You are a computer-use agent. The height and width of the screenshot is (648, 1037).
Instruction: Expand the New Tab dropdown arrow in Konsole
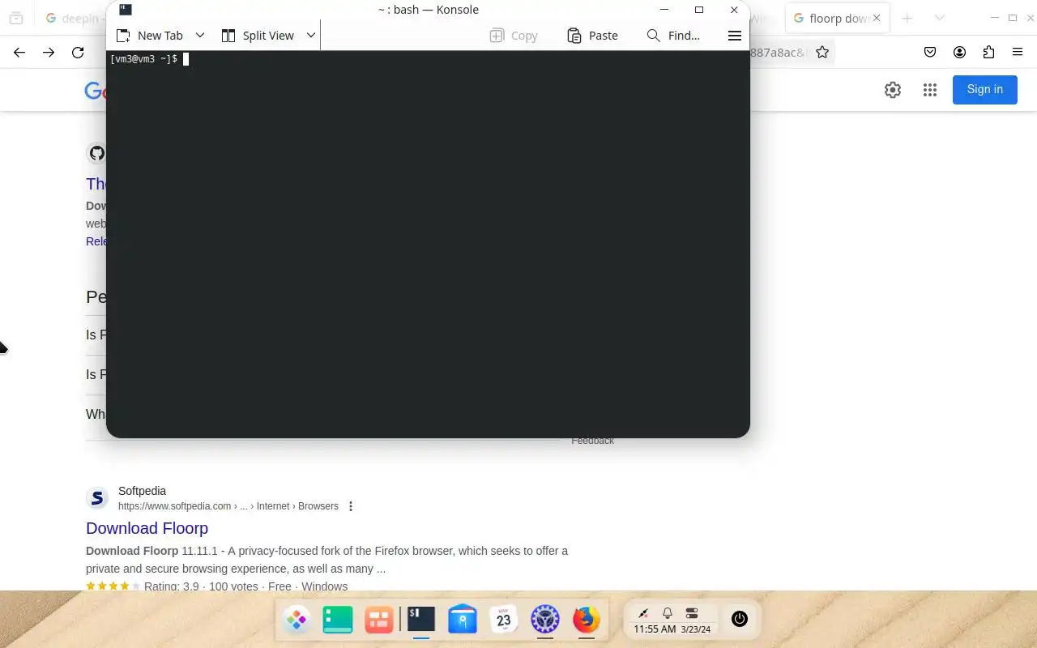tap(200, 36)
